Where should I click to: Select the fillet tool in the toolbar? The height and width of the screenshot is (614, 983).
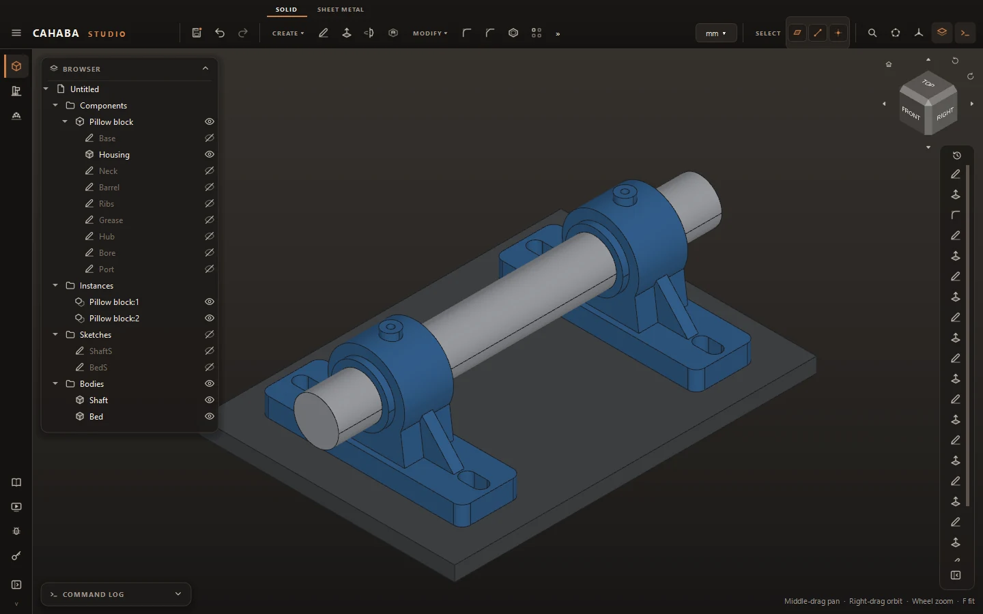coord(467,33)
